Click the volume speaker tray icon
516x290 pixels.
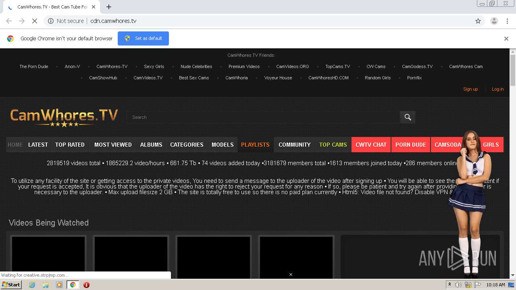458,285
